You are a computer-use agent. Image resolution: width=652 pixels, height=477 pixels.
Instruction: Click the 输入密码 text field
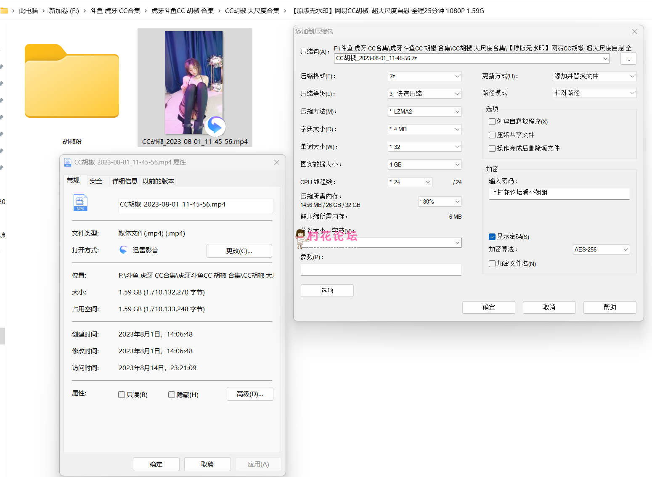[x=559, y=193]
